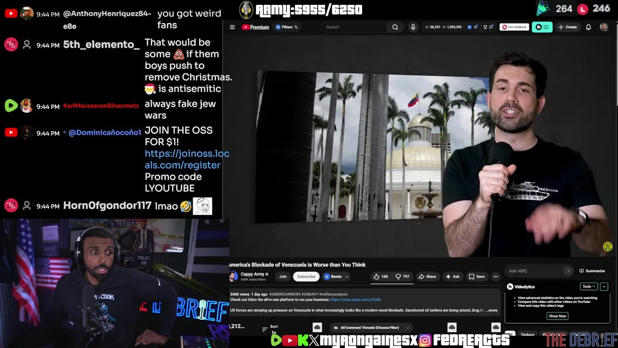
Task: Click the #AMERICANNEWS hashtag
Action: click(285, 294)
